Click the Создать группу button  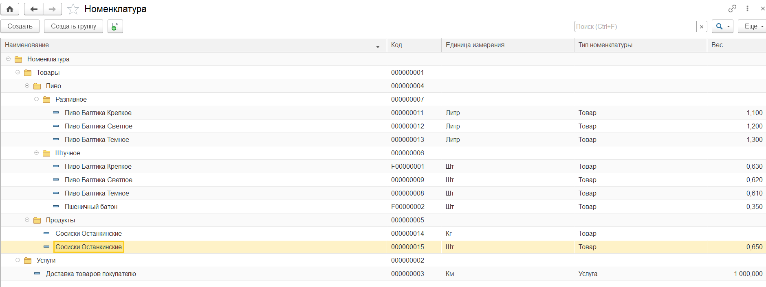73,26
